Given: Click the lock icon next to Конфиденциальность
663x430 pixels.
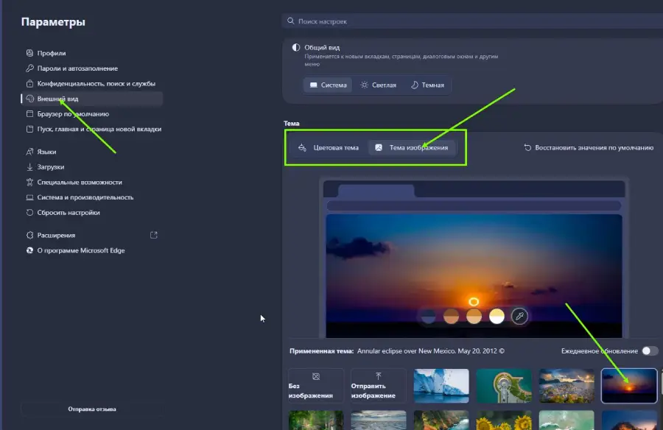Looking at the screenshot, I should click(29, 83).
